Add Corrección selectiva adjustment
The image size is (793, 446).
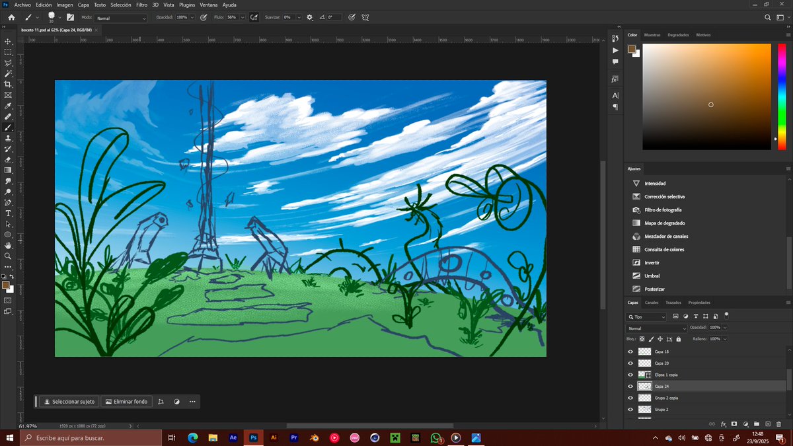pyautogui.click(x=665, y=196)
